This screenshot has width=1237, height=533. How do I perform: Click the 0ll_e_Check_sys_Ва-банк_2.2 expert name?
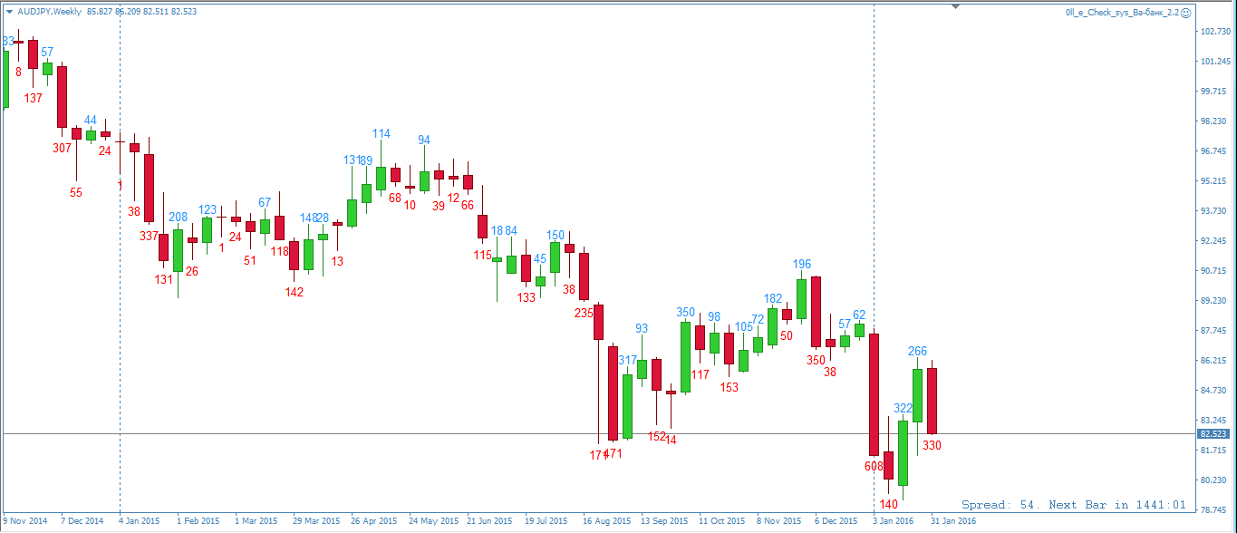click(x=1122, y=12)
